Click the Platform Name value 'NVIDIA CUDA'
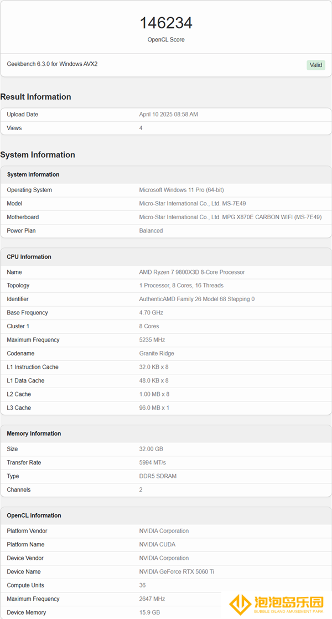 tap(157, 544)
